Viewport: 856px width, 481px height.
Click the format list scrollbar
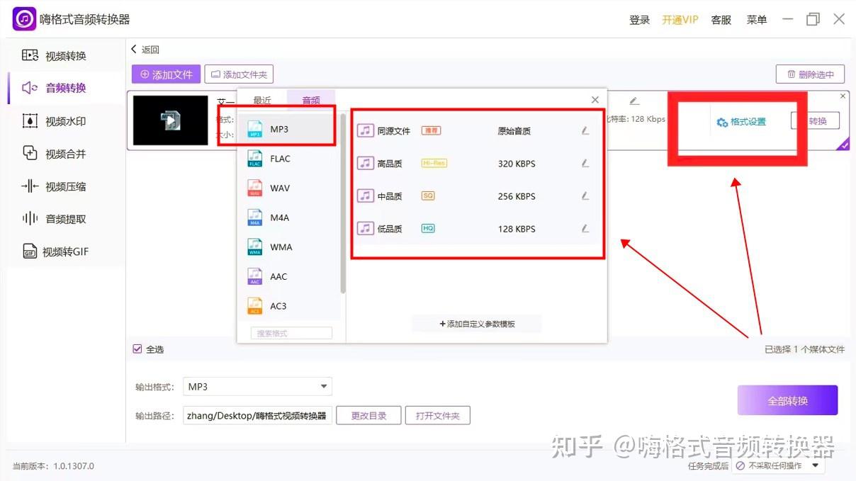343,203
